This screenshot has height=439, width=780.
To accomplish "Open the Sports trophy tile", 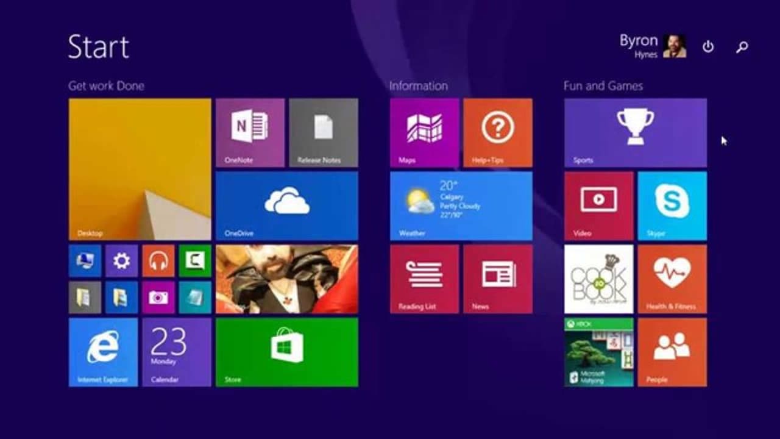I will click(x=635, y=132).
